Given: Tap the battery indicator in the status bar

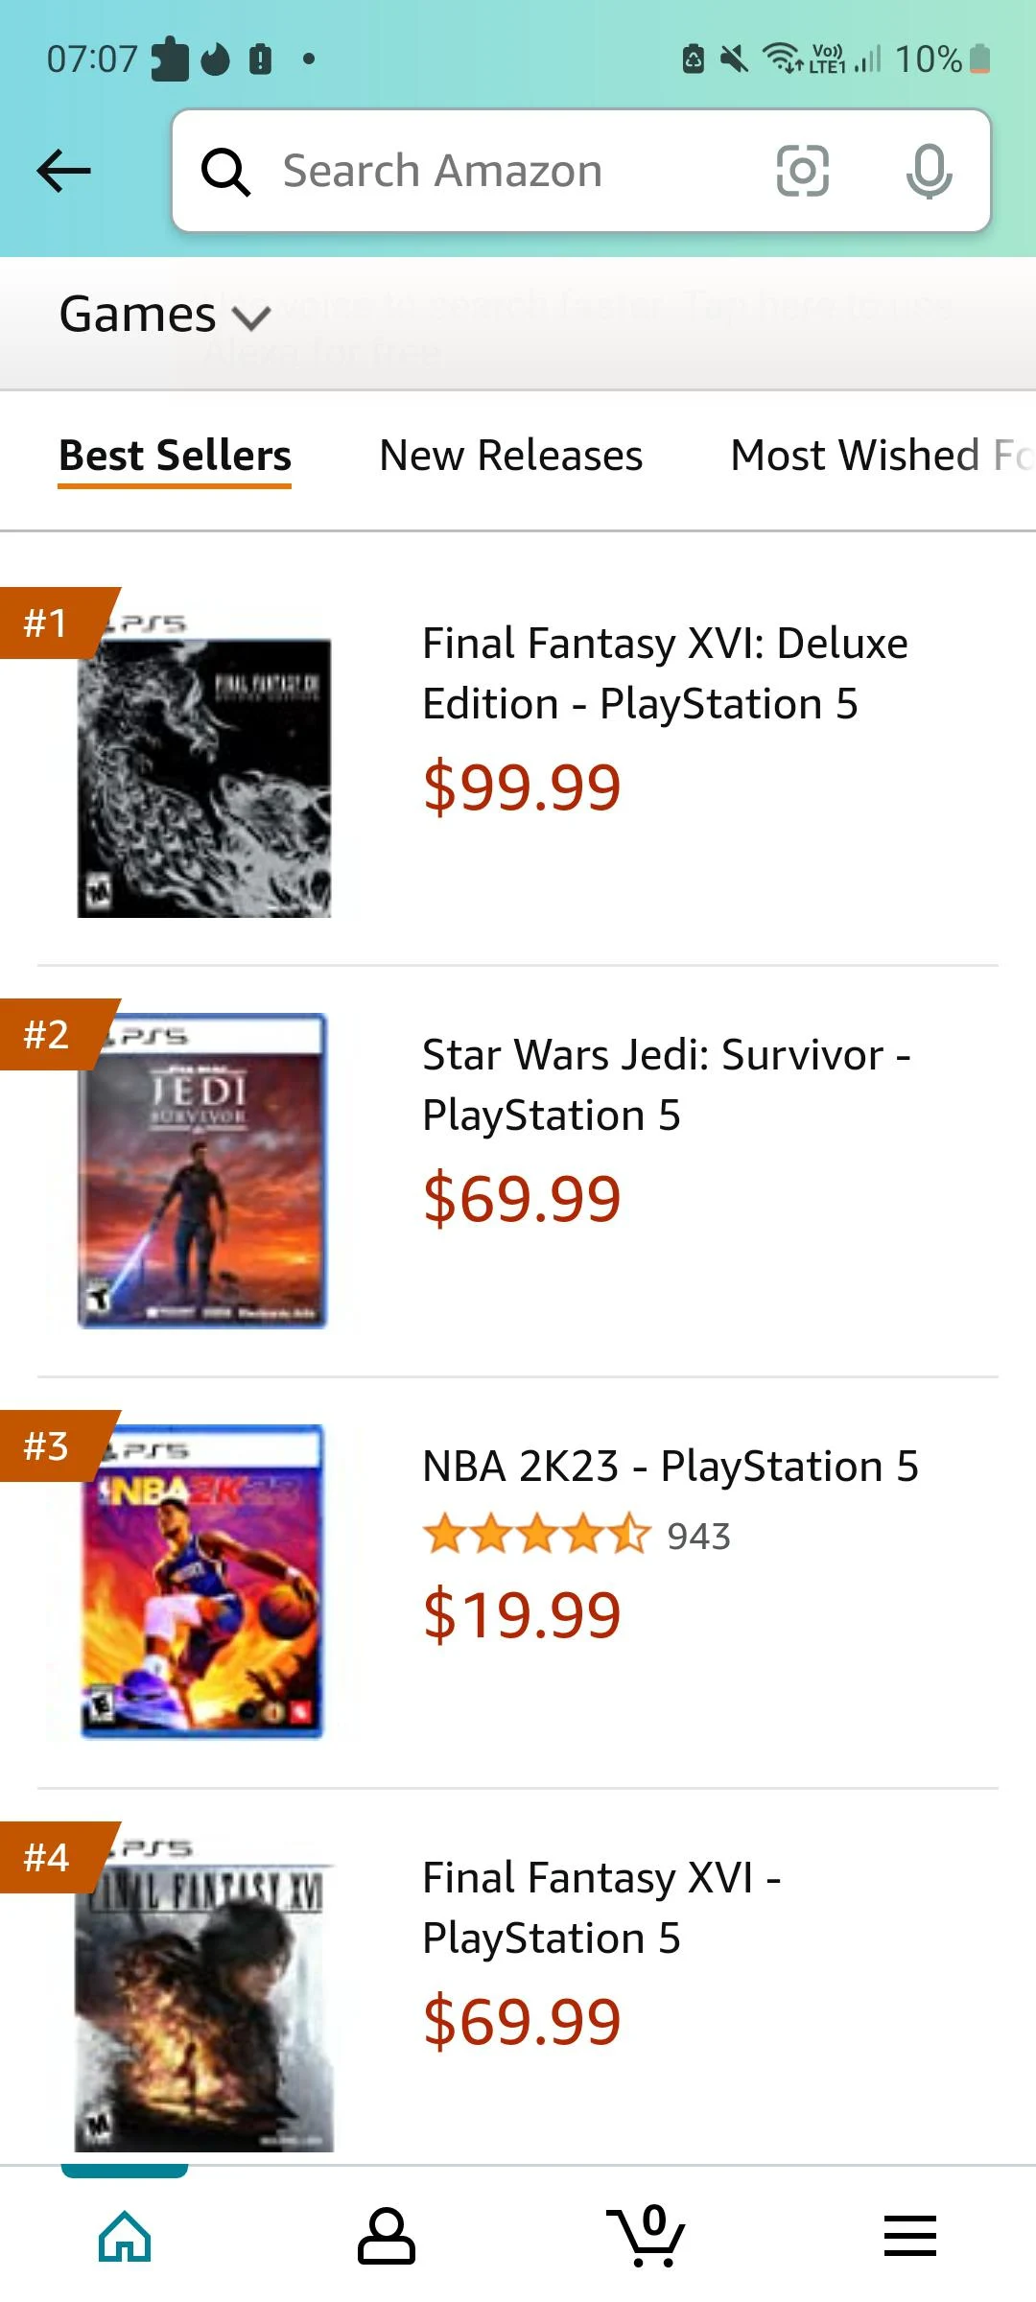Looking at the screenshot, I should point(977,59).
